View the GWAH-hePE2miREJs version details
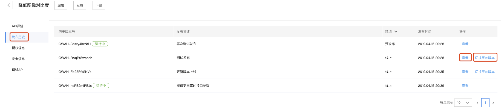 [465, 86]
